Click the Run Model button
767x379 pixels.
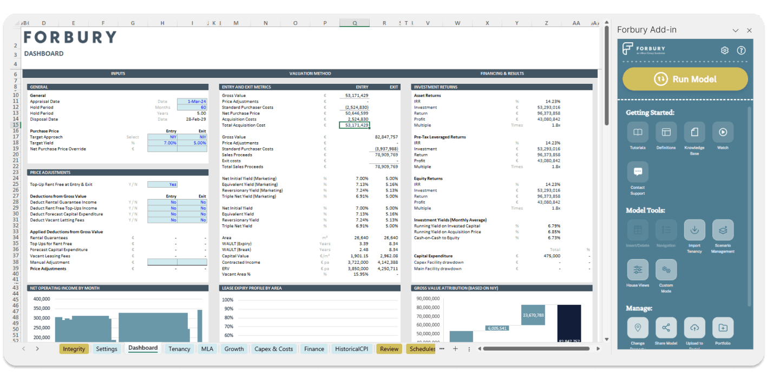click(685, 78)
